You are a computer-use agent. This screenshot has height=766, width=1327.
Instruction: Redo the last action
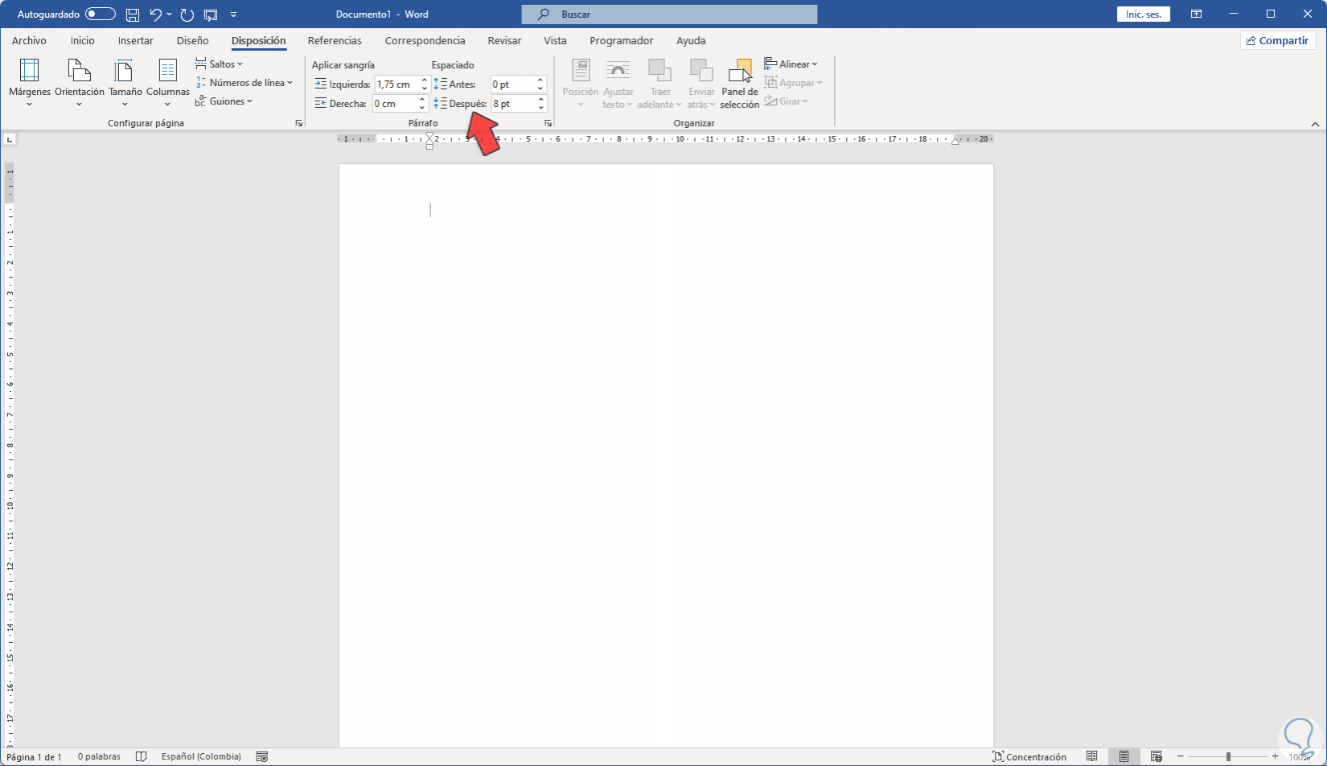187,14
